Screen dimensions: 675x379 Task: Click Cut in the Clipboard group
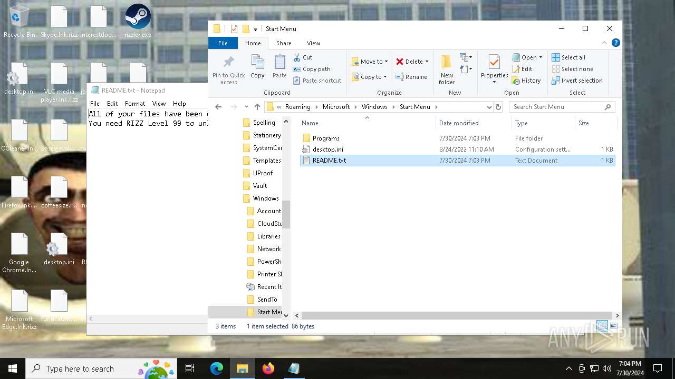[x=303, y=57]
